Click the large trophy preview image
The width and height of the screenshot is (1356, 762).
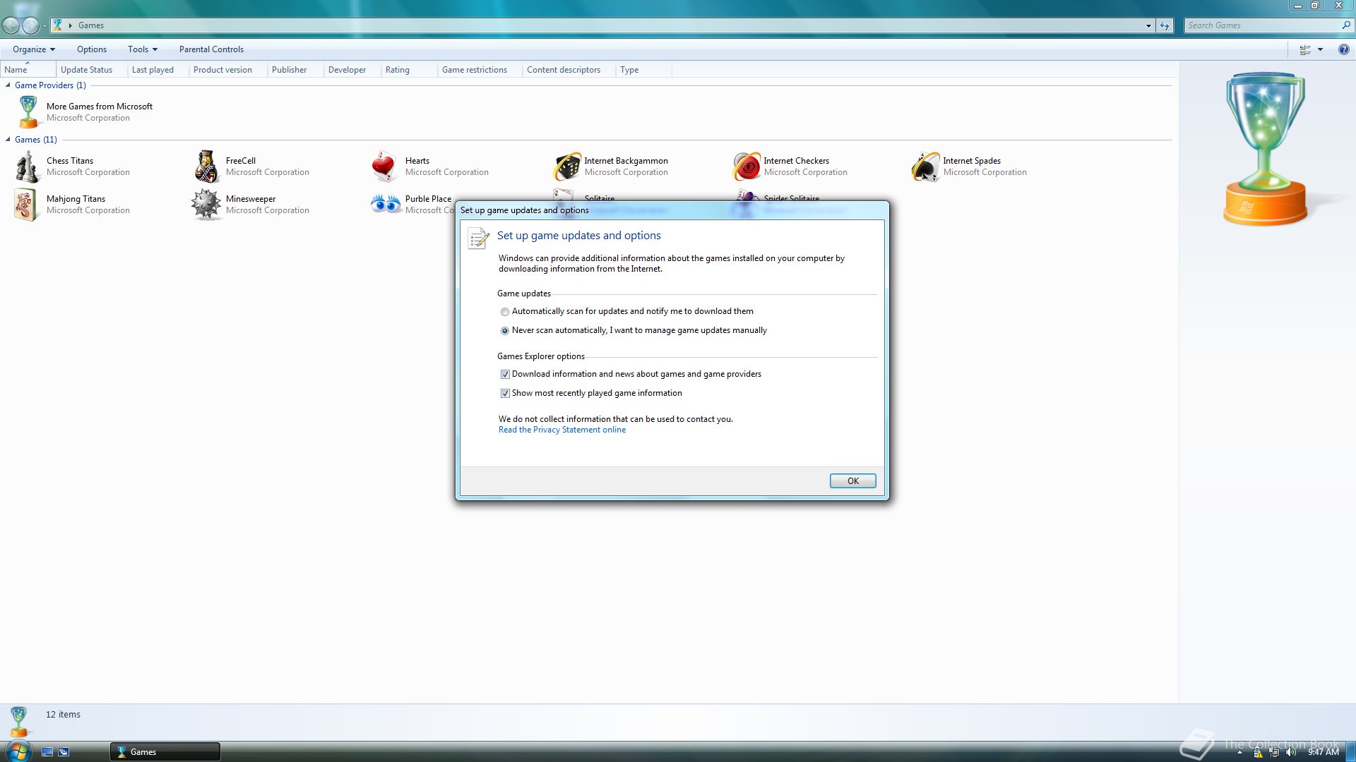pyautogui.click(x=1267, y=149)
